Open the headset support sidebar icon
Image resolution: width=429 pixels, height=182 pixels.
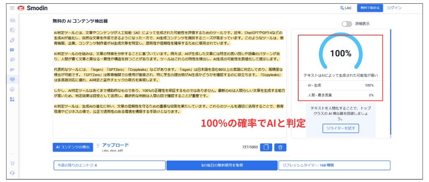coord(12,173)
